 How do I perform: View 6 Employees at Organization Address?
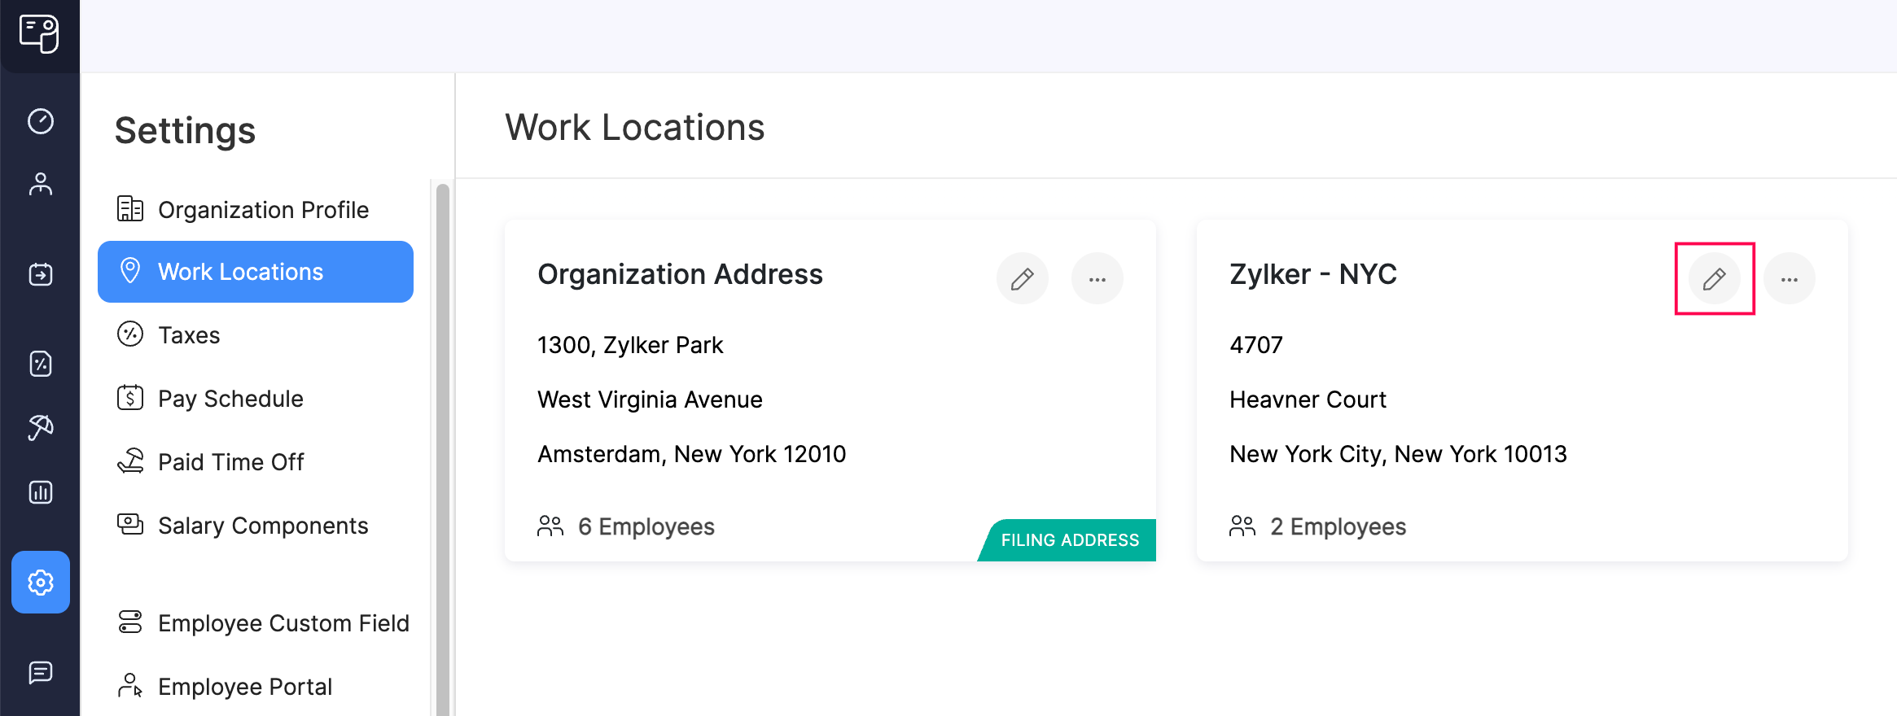[x=646, y=527]
